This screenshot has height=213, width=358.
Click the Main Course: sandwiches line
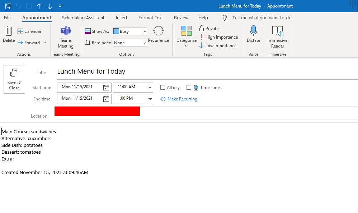coord(29,132)
